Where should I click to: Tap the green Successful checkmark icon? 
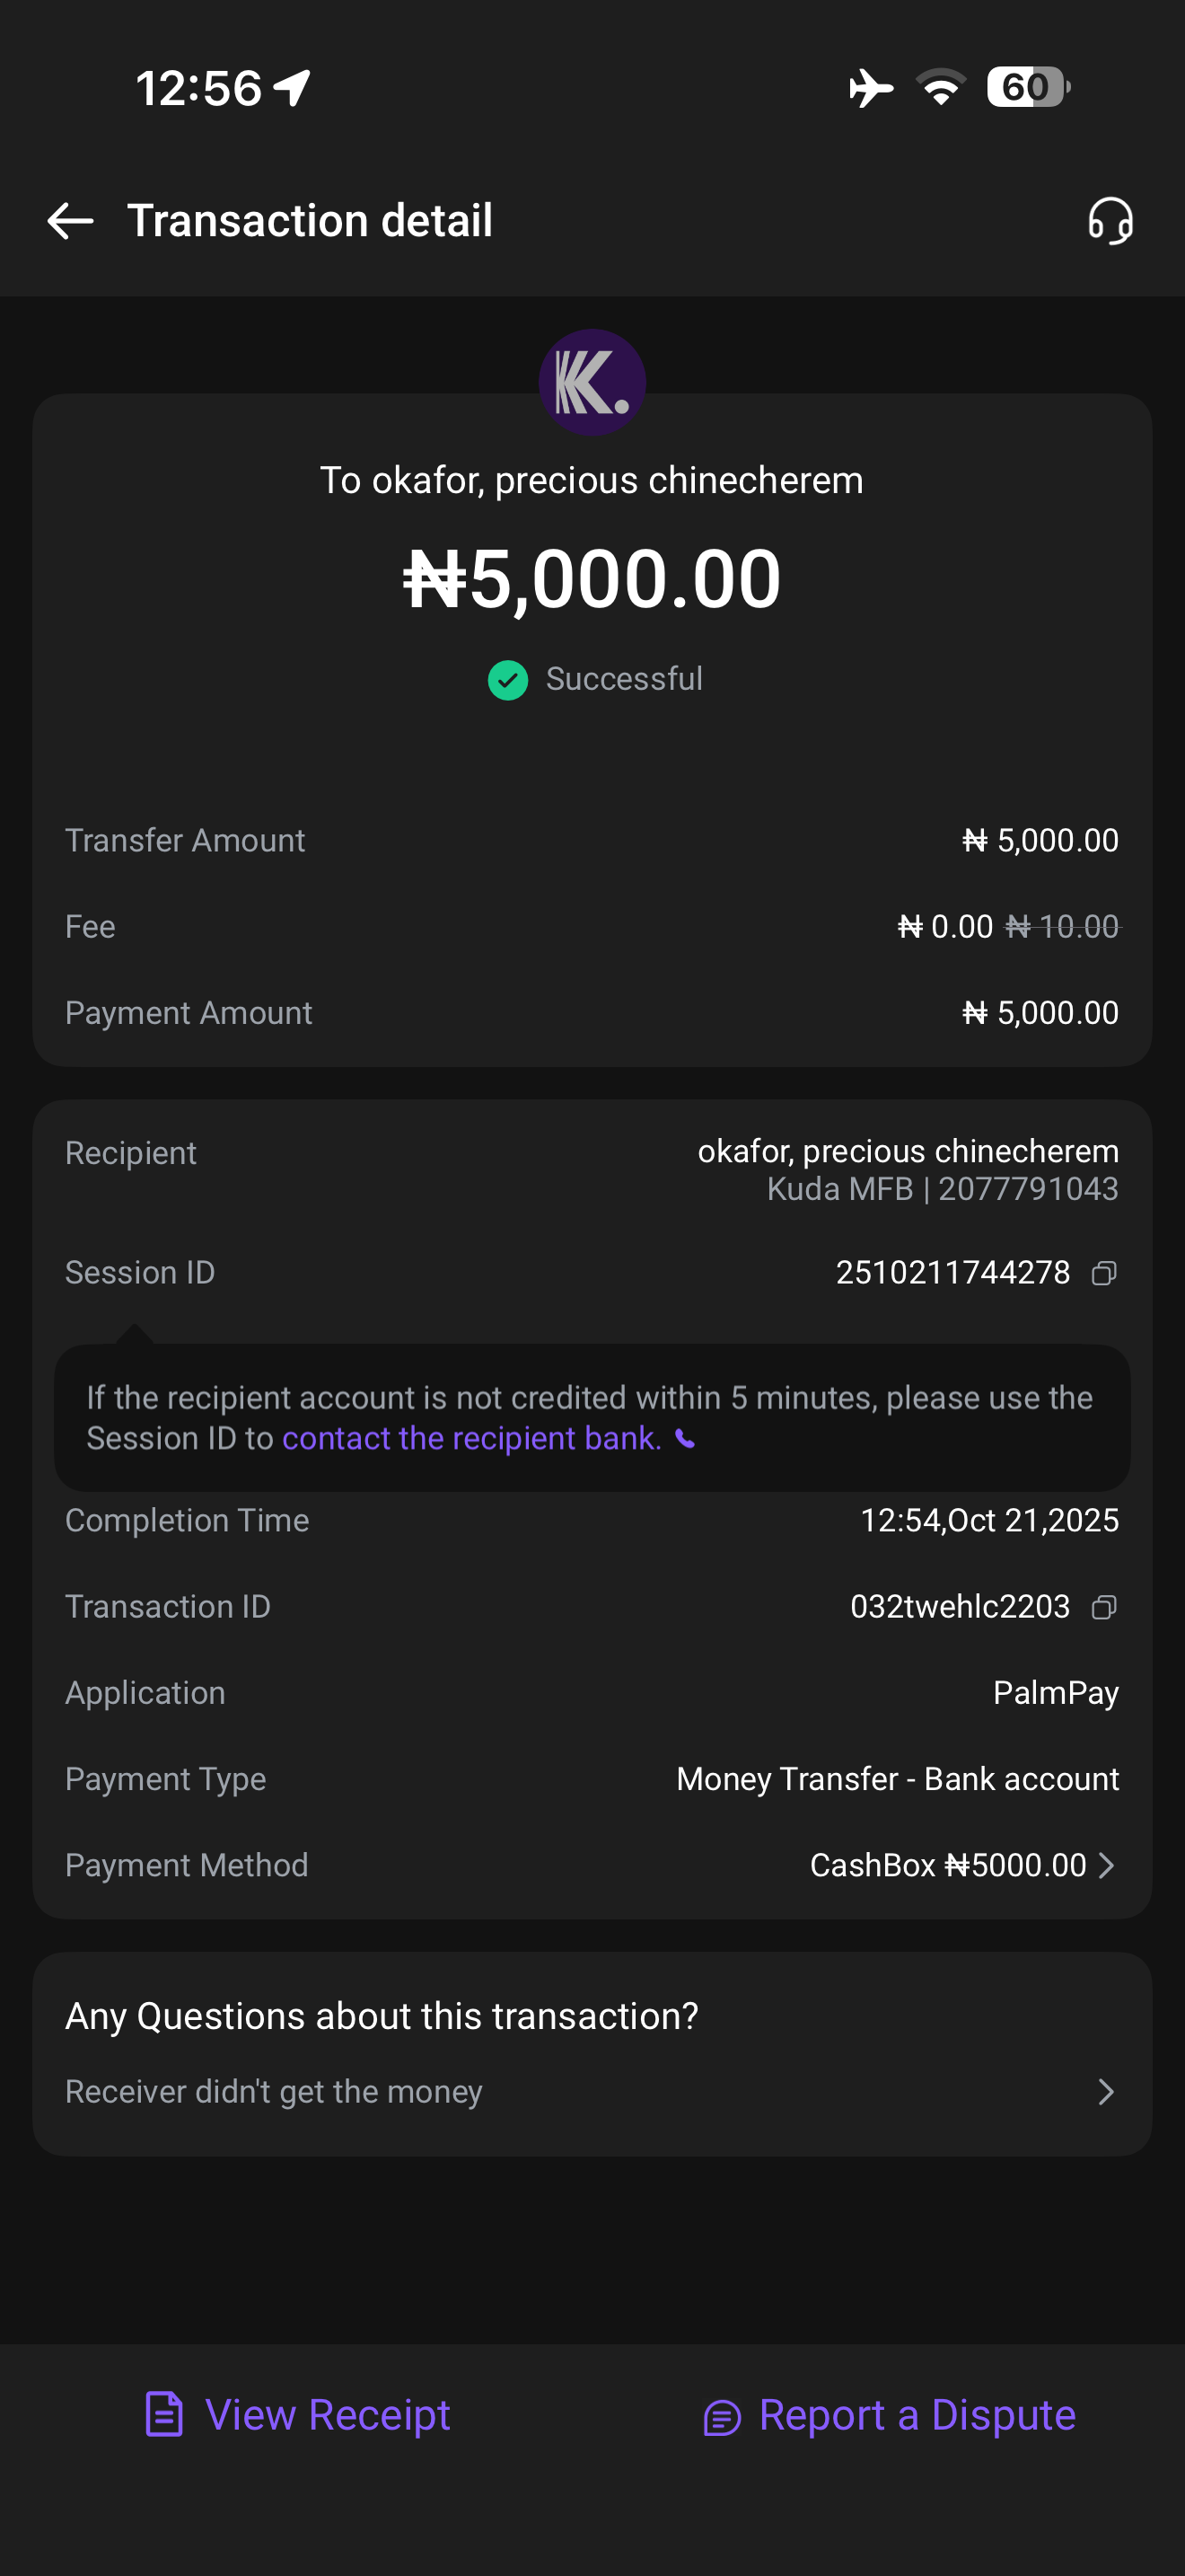[507, 680]
